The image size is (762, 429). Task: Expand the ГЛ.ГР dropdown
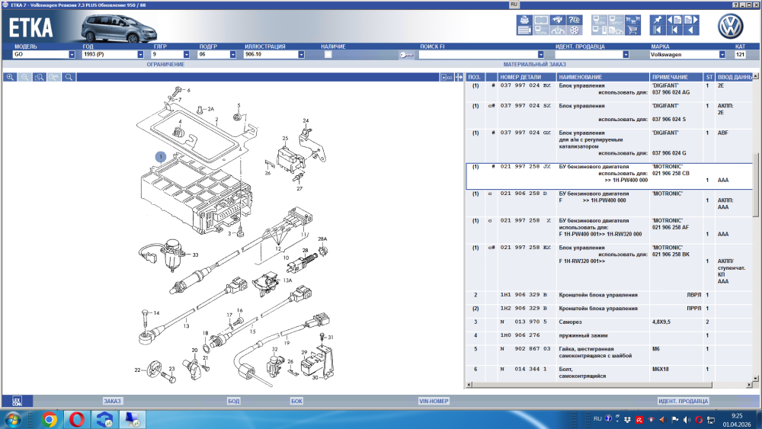point(186,54)
